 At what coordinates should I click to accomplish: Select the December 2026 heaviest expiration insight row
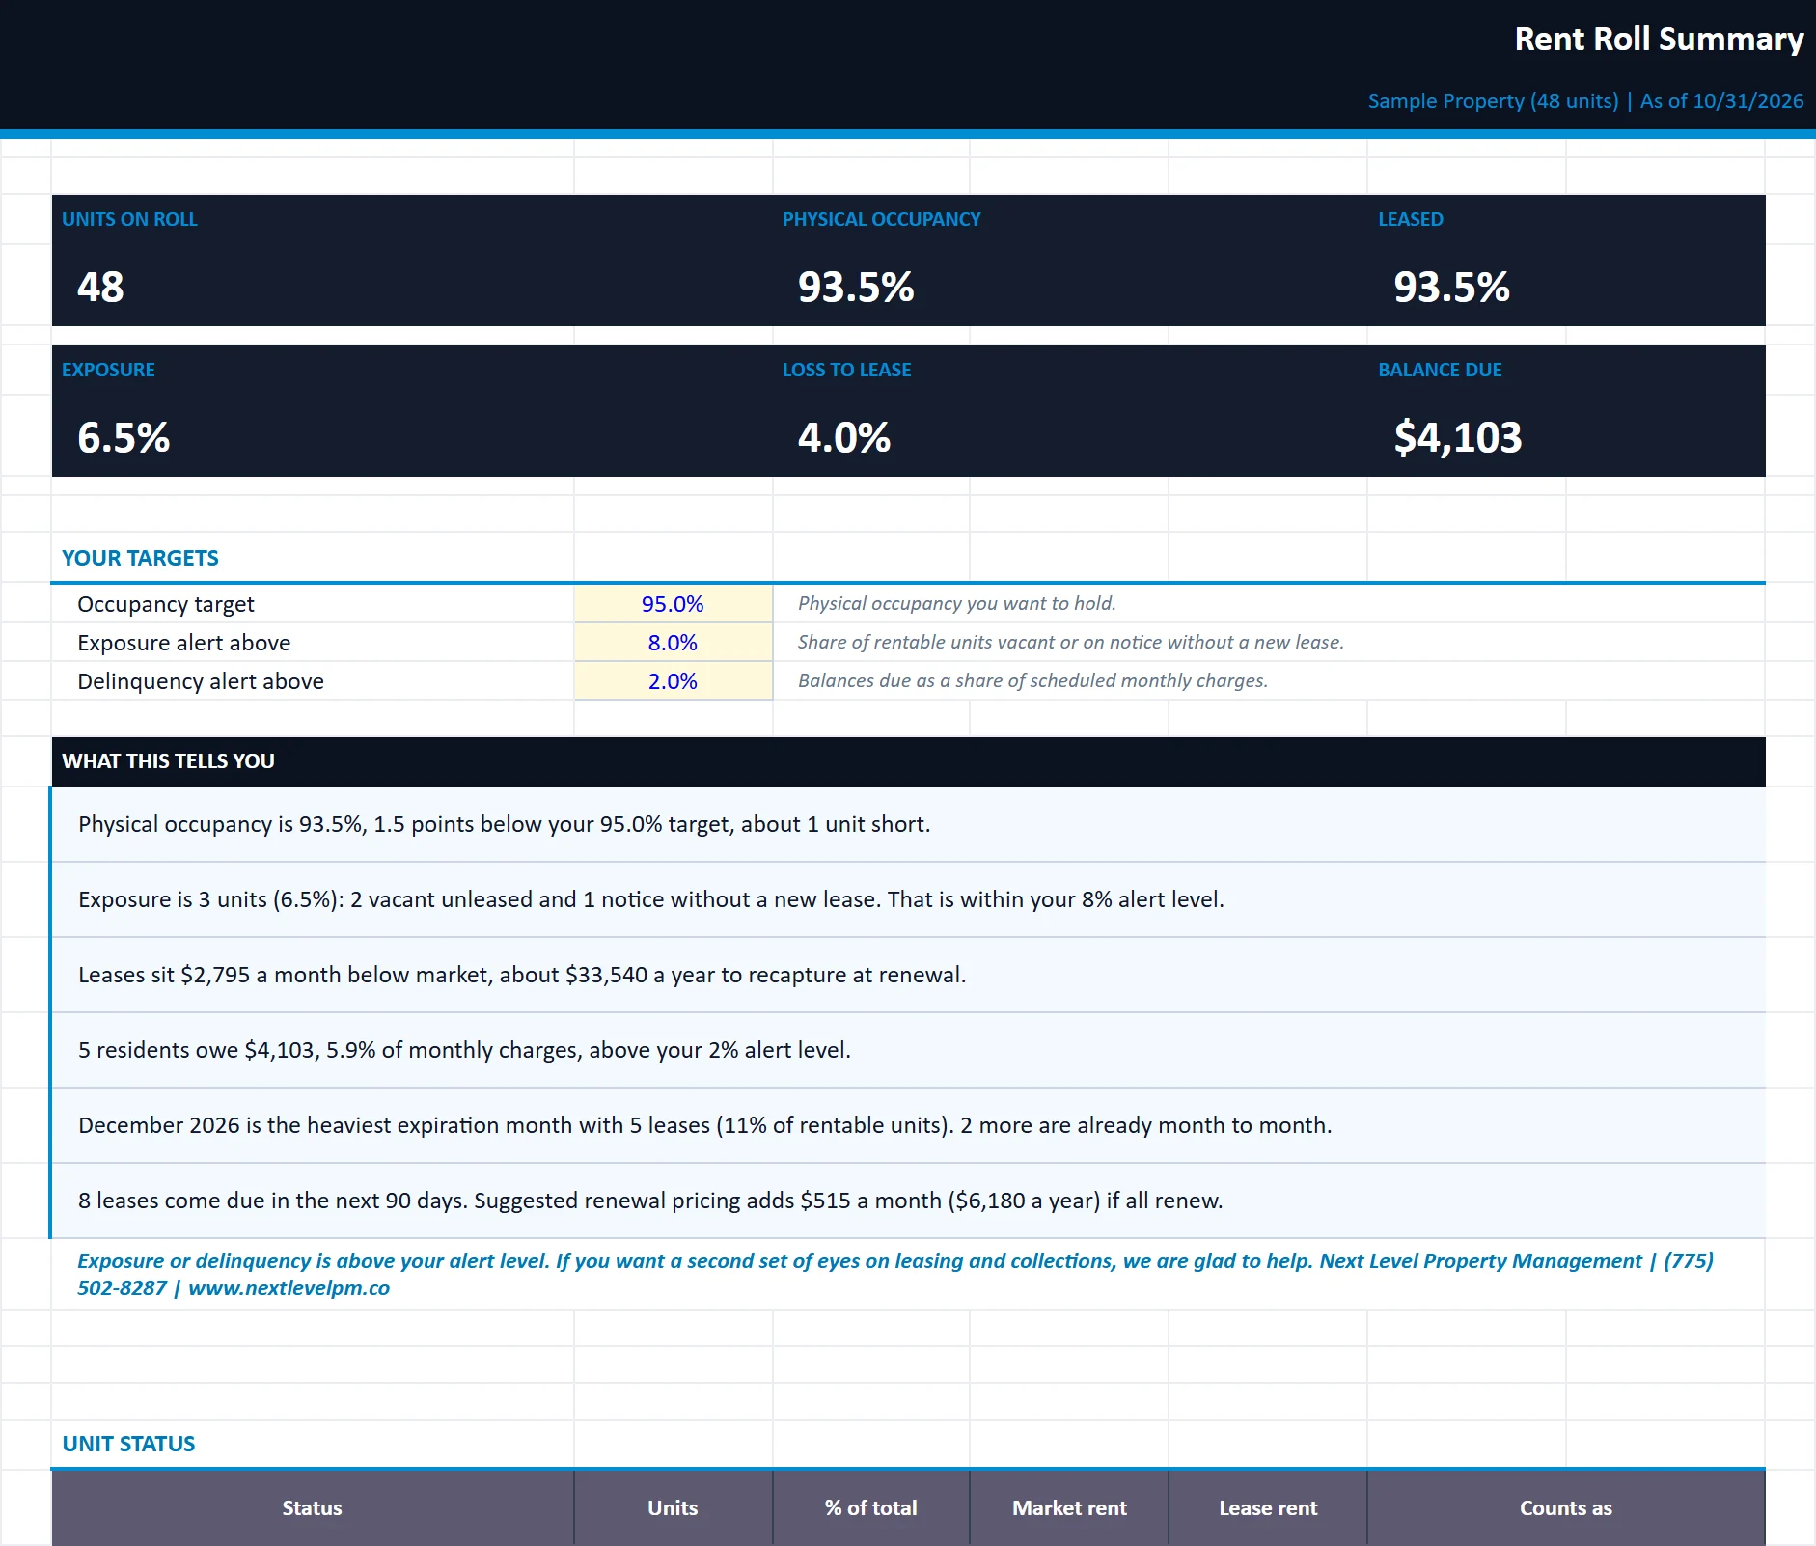click(x=908, y=1125)
